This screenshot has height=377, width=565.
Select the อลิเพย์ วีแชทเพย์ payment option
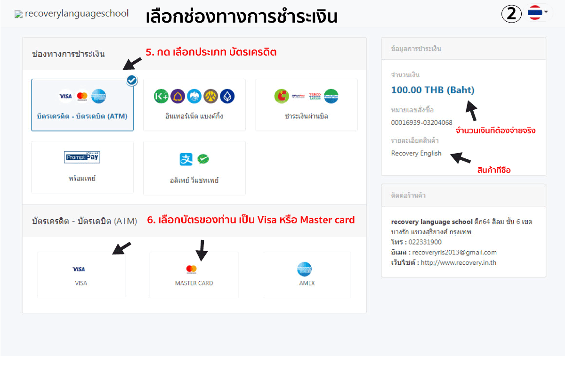[194, 168]
